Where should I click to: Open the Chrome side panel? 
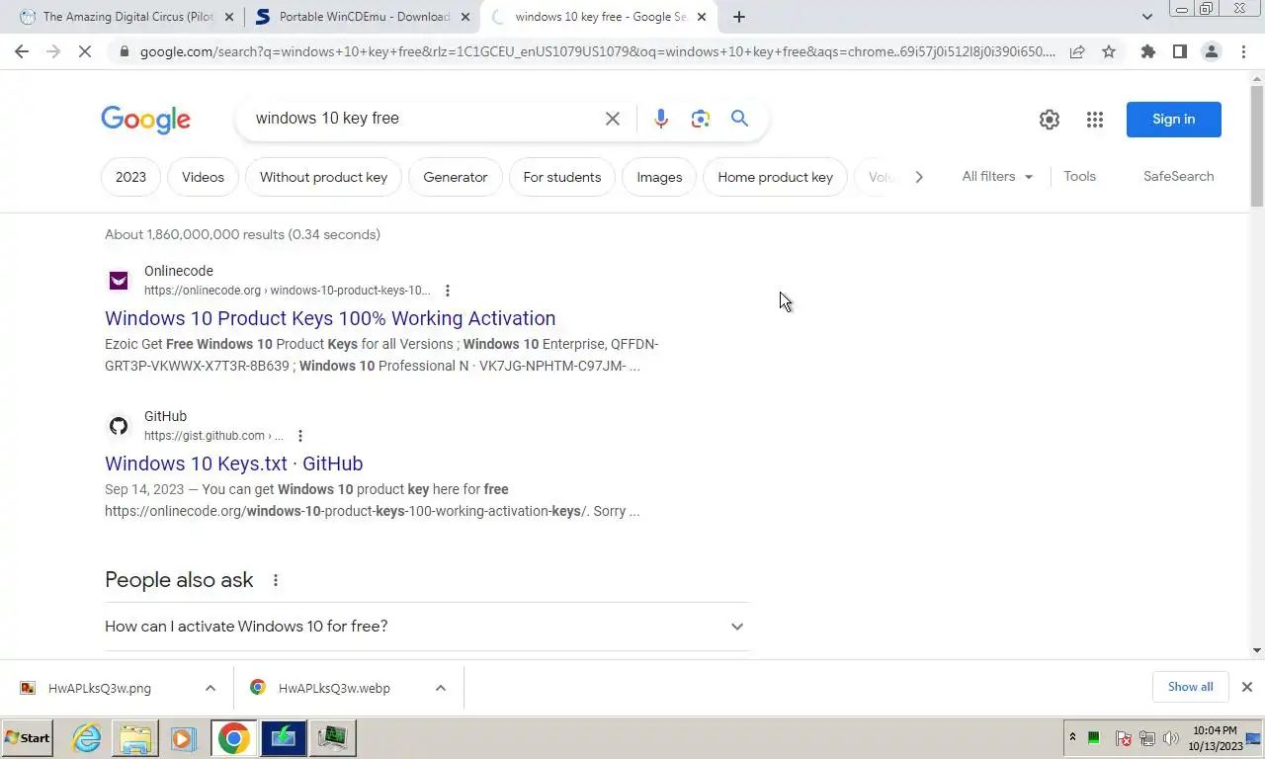(1179, 51)
